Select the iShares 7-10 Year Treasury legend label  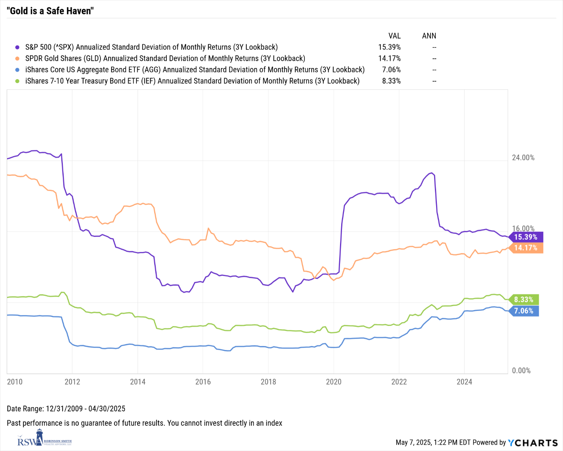(x=192, y=81)
